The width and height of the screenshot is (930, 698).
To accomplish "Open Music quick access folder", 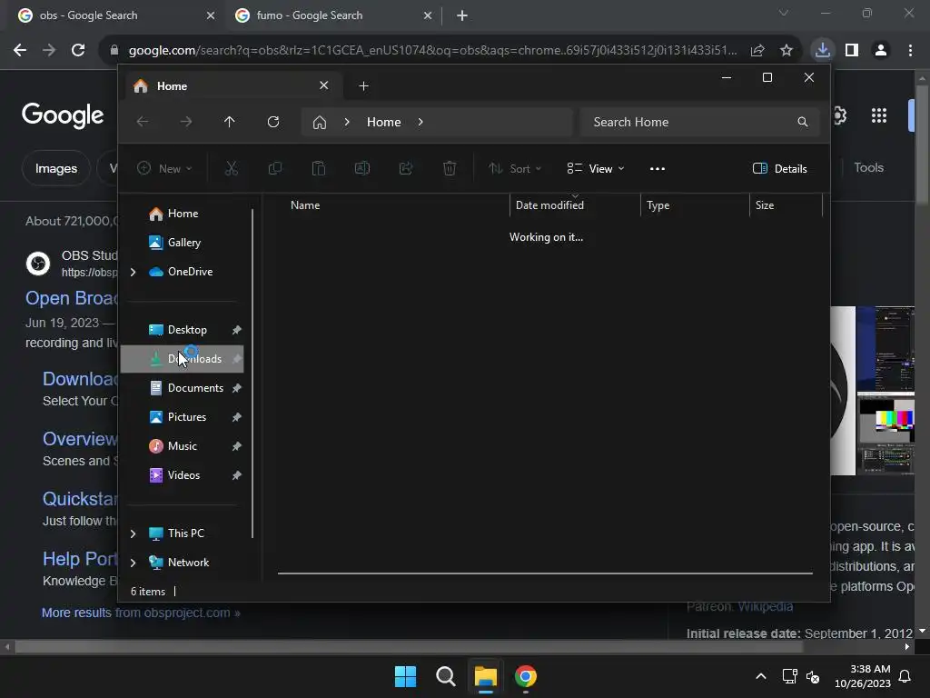I will [x=182, y=446].
